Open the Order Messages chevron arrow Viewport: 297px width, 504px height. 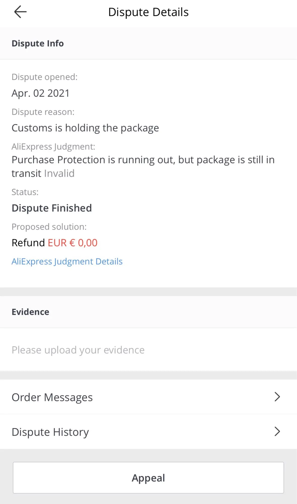pos(277,397)
